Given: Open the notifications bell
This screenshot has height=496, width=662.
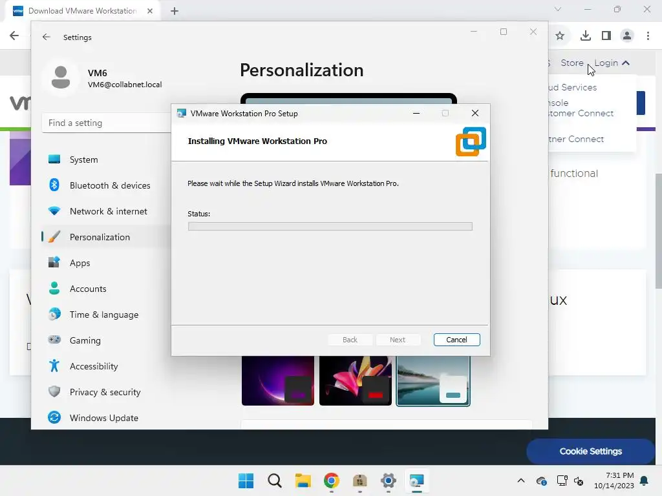Looking at the screenshot, I should [x=645, y=480].
